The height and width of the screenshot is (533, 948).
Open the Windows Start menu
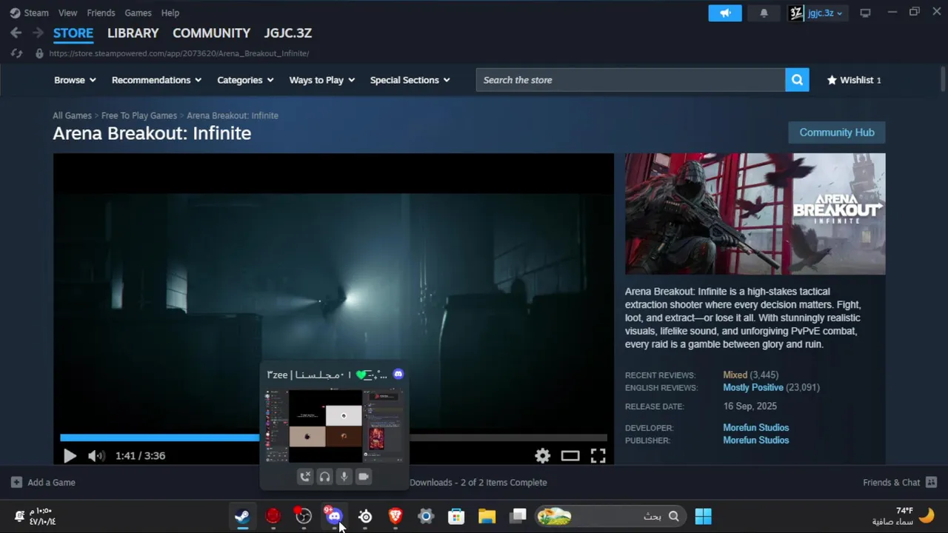coord(703,516)
